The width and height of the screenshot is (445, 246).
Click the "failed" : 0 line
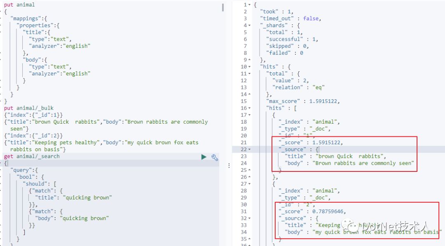coord(285,53)
